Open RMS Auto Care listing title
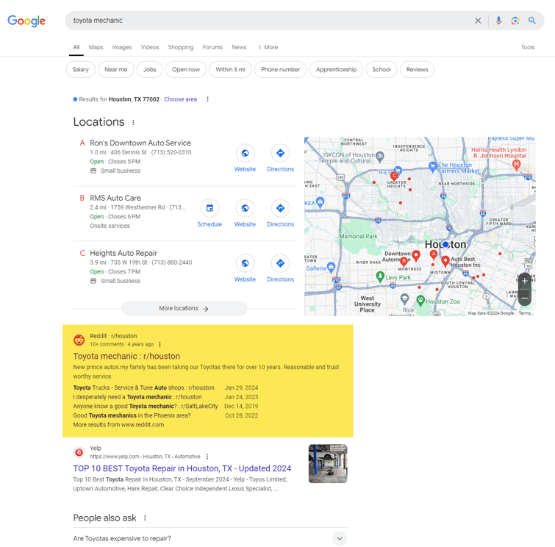This screenshot has height=547, width=555. pyautogui.click(x=115, y=198)
